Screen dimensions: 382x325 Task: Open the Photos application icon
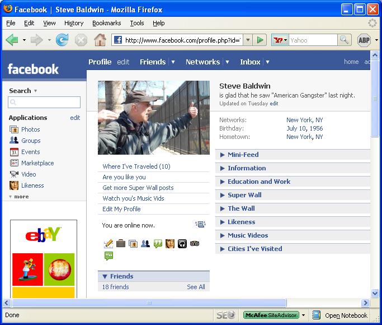[14, 129]
